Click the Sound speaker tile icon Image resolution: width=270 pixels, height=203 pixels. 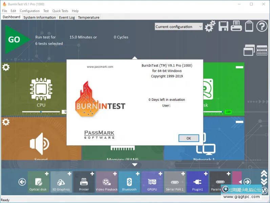point(39,144)
